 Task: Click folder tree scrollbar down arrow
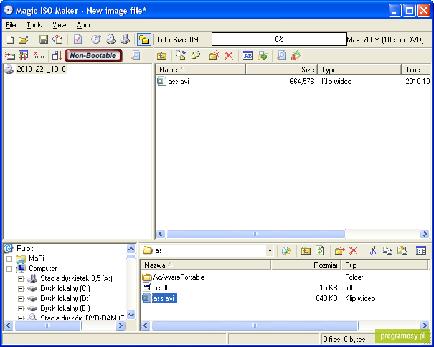tap(131, 315)
